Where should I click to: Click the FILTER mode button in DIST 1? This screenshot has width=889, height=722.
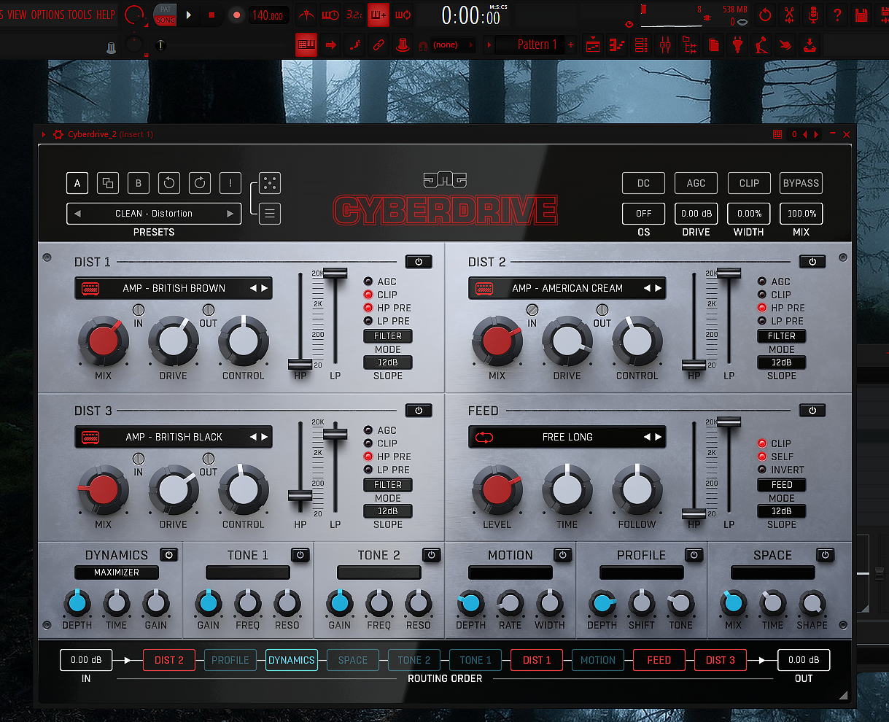pos(388,336)
